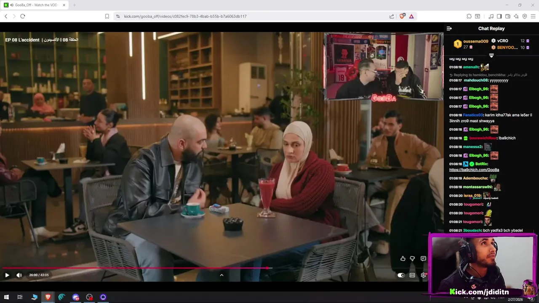Open the ba9chich.com/GooBa link
The width and height of the screenshot is (539, 303).
click(x=474, y=170)
